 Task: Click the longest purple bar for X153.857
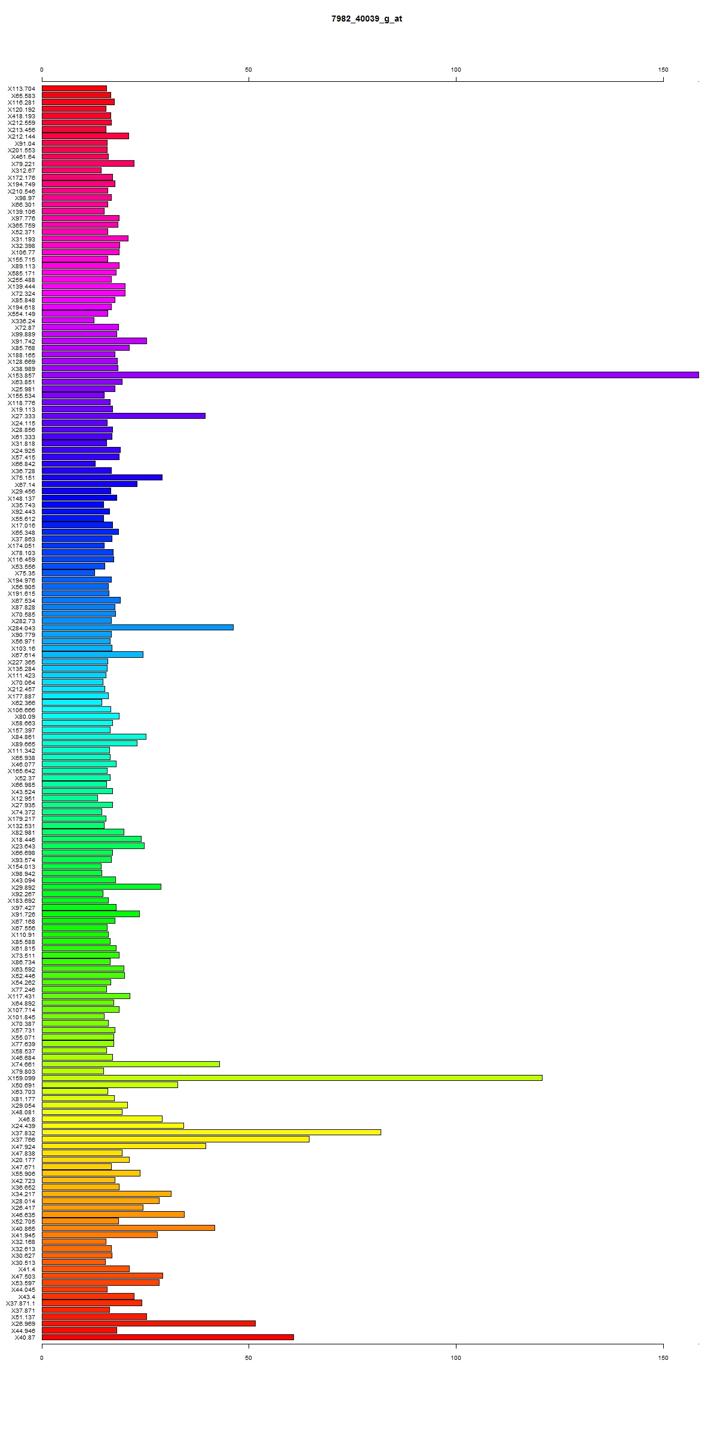[x=370, y=375]
